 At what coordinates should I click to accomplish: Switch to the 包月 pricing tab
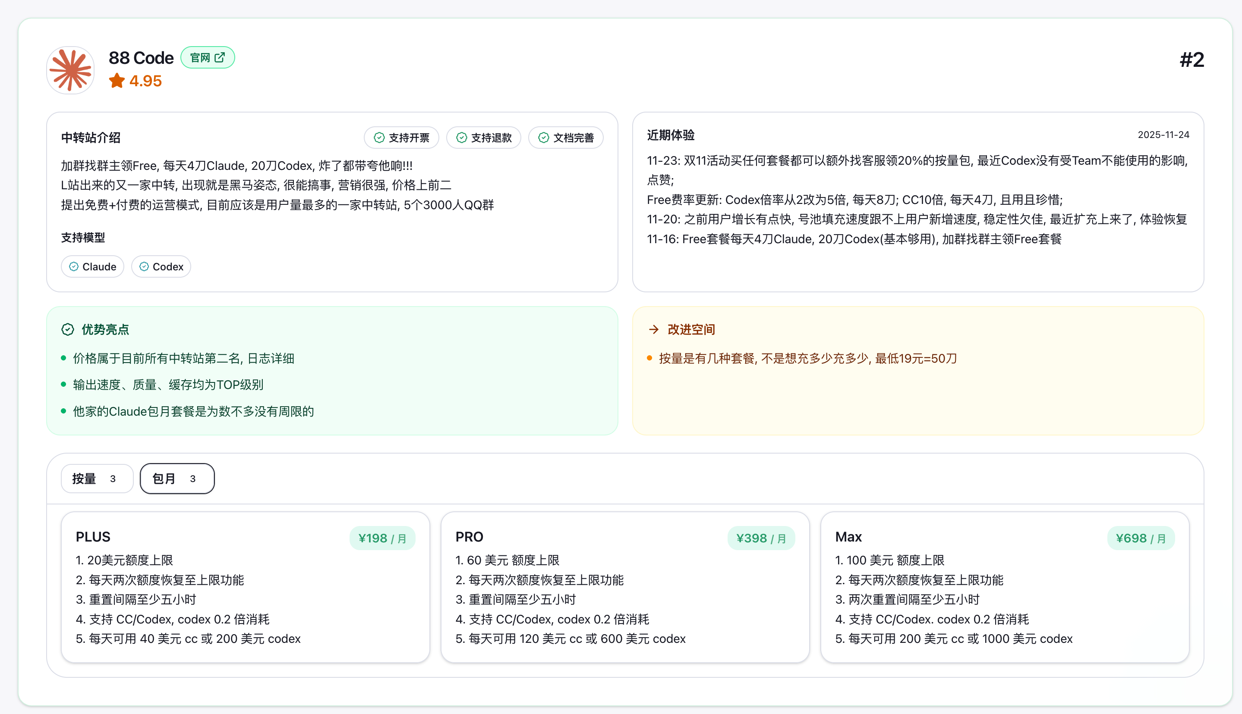point(177,479)
